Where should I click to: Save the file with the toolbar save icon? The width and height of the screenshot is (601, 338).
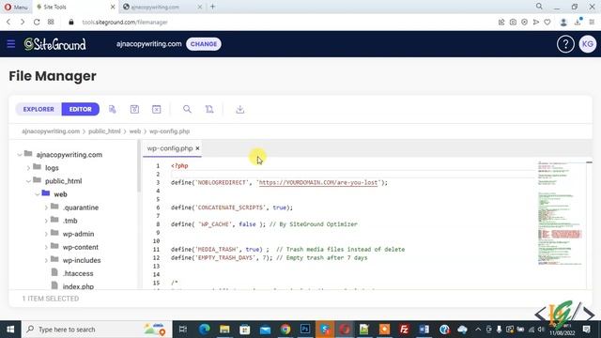point(134,109)
